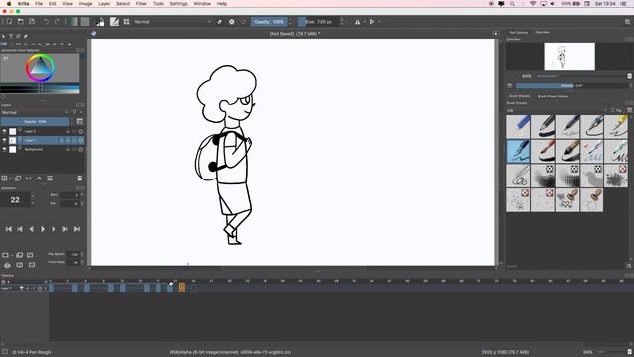Step forward one frame

(53, 229)
